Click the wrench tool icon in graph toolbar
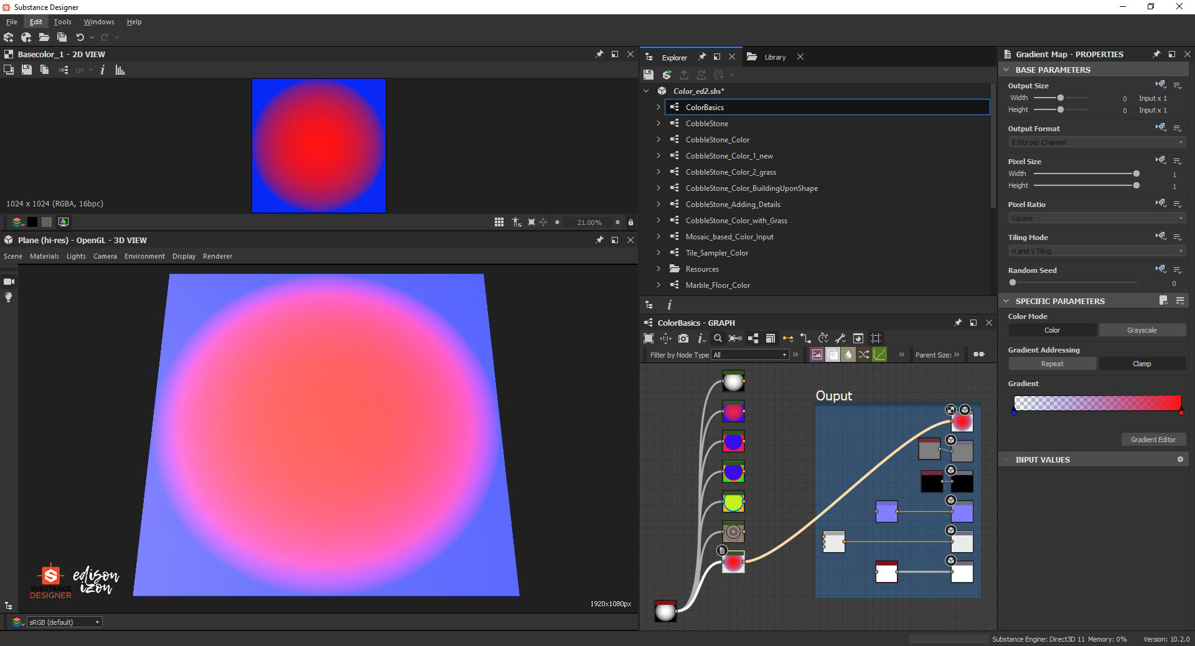The image size is (1195, 646). (x=841, y=338)
